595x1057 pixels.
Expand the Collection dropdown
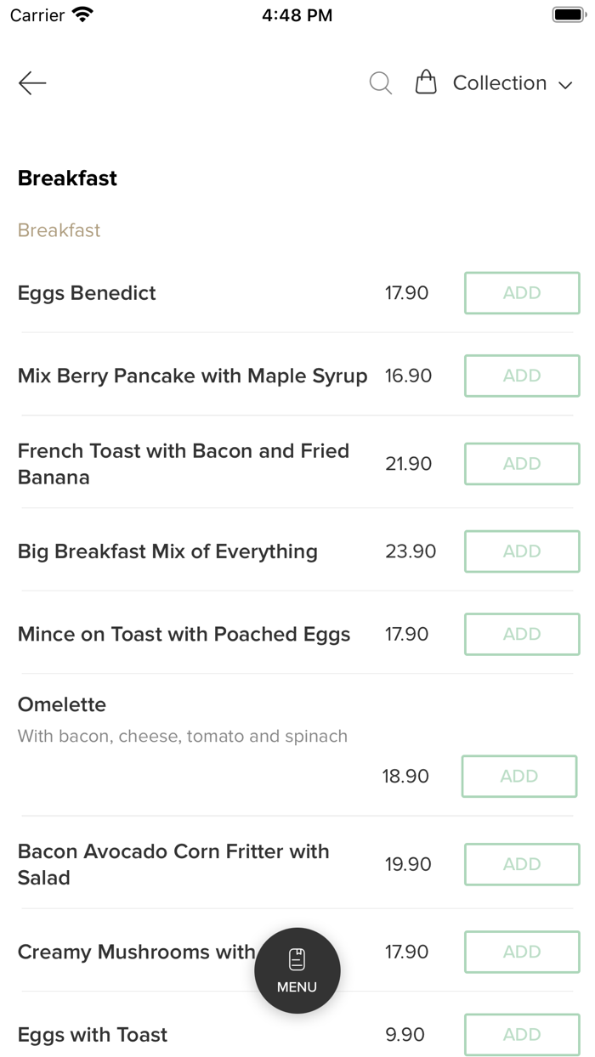pyautogui.click(x=513, y=83)
